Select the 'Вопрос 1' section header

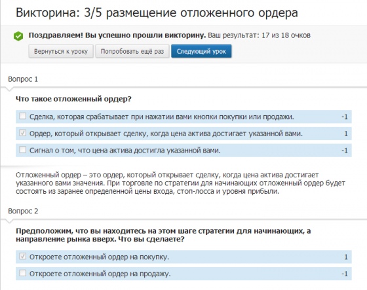23,79
